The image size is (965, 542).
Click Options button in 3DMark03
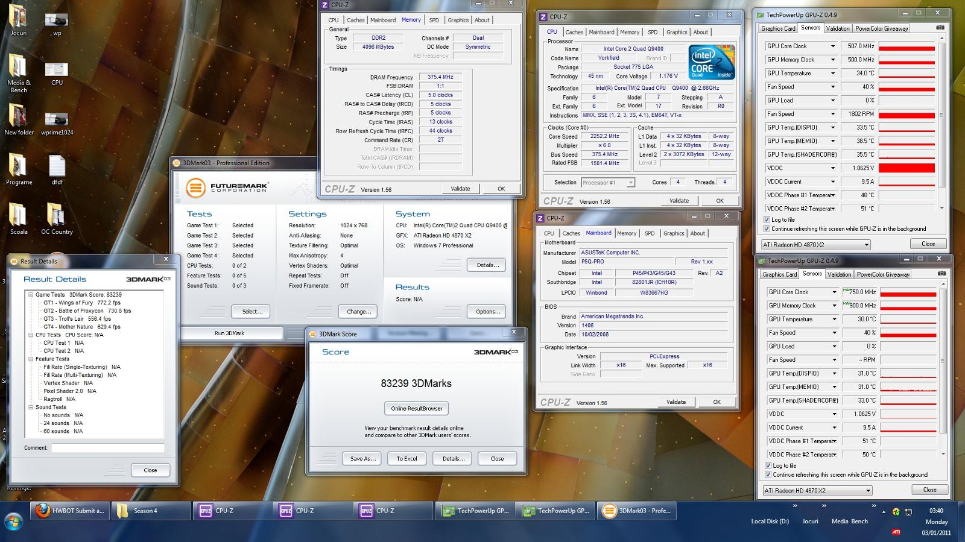point(487,312)
